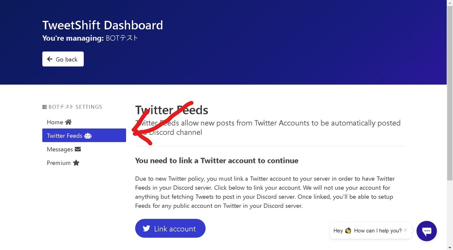This screenshot has height=250, width=453.
Task: Click the Twitter bird icon on Link account
Action: point(146,229)
